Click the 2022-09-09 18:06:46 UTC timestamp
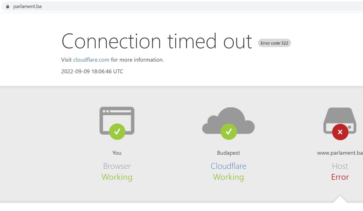The width and height of the screenshot is (363, 211). (x=92, y=71)
